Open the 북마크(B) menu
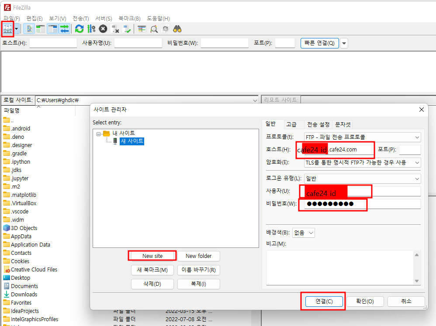Screen dimensions: 436x326 click(x=129, y=18)
